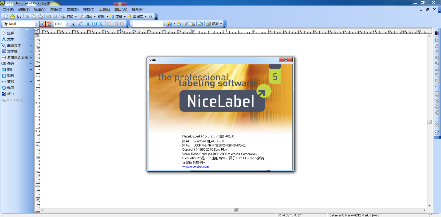
Task: Expand the 函数 function dropdown arrow
Action: click(221, 24)
